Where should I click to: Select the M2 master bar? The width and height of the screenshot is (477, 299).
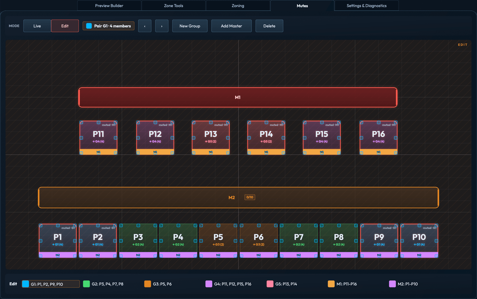238,198
